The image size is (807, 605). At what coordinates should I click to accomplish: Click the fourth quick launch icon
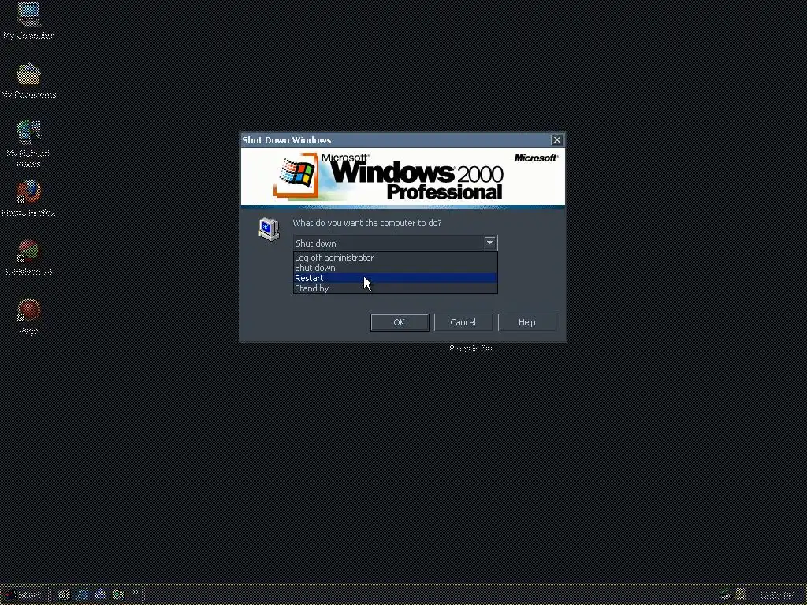point(118,595)
